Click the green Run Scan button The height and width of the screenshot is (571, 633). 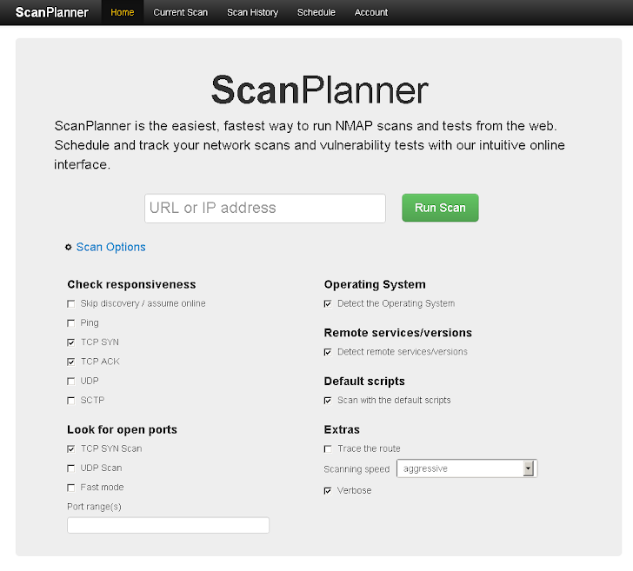click(440, 208)
